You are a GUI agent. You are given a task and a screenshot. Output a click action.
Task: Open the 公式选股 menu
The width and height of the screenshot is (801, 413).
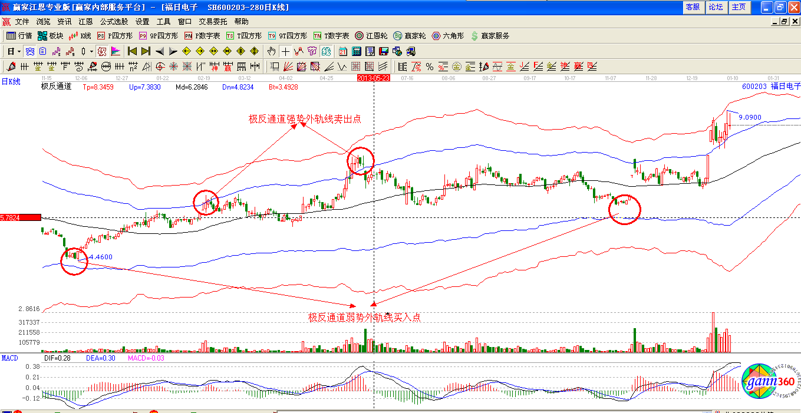[114, 21]
